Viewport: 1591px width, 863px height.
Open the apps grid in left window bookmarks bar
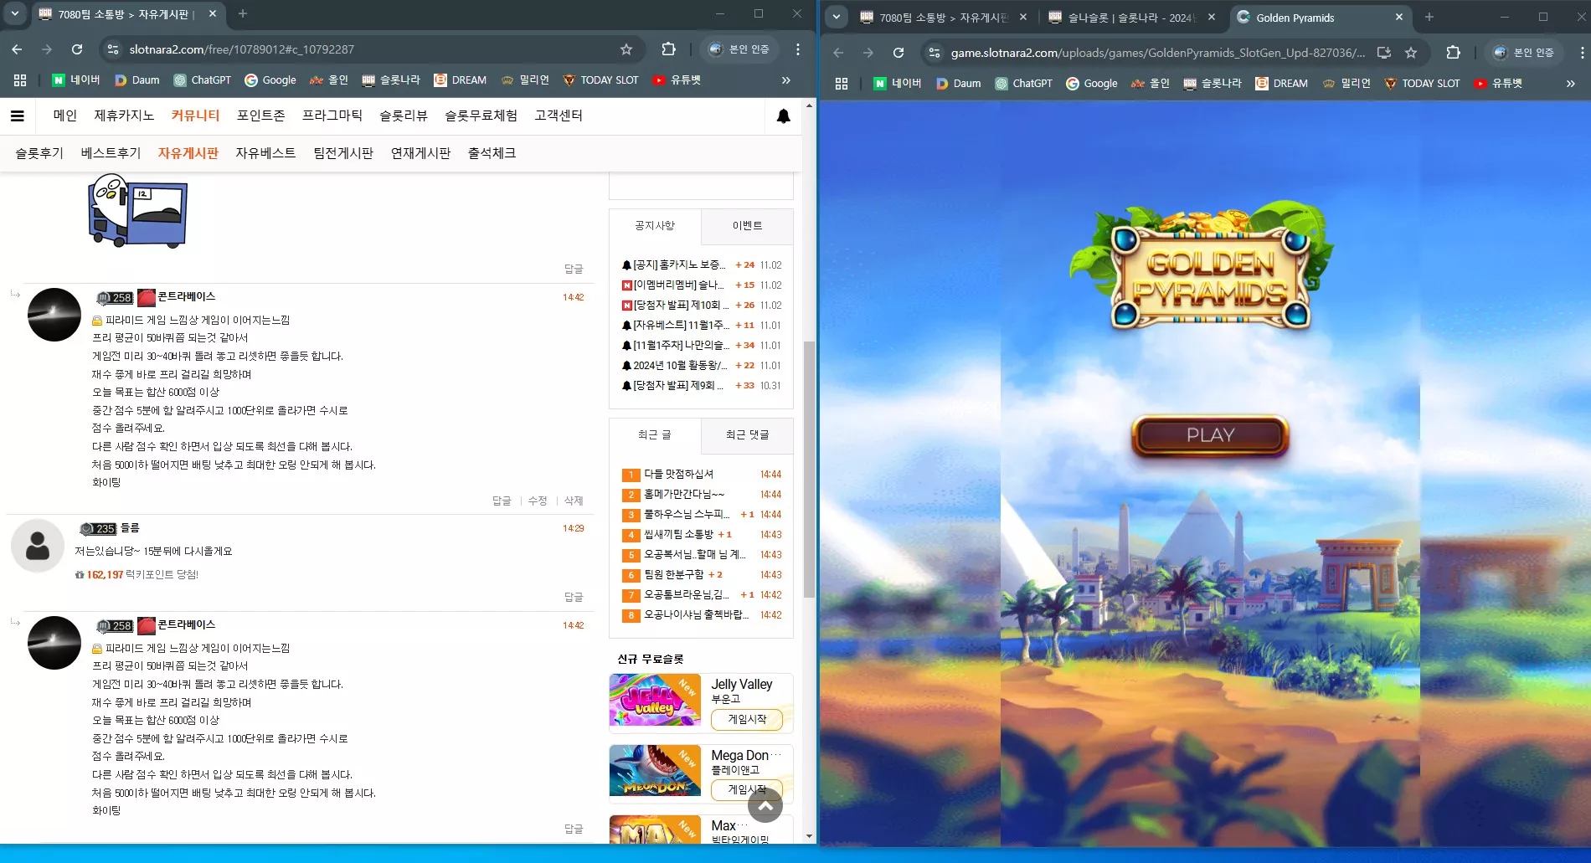coord(20,80)
